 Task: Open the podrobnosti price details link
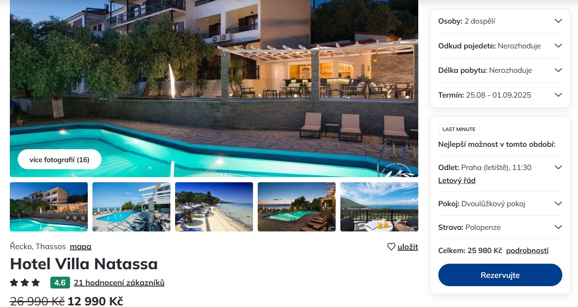pos(527,251)
